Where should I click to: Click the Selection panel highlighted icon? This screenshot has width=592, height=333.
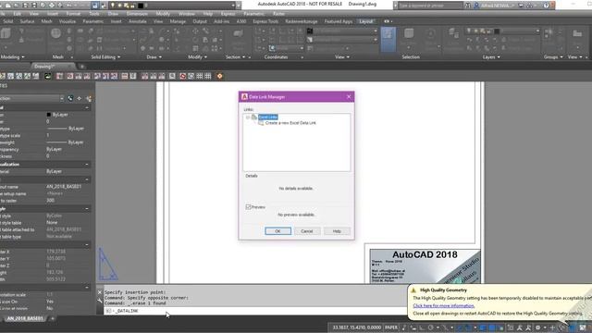(x=388, y=39)
